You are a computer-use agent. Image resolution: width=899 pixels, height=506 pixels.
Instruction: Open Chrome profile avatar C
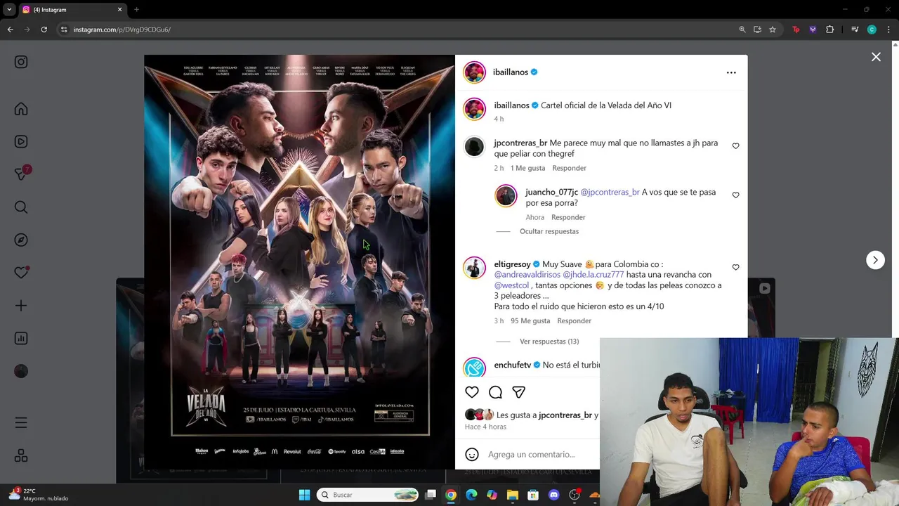(872, 30)
